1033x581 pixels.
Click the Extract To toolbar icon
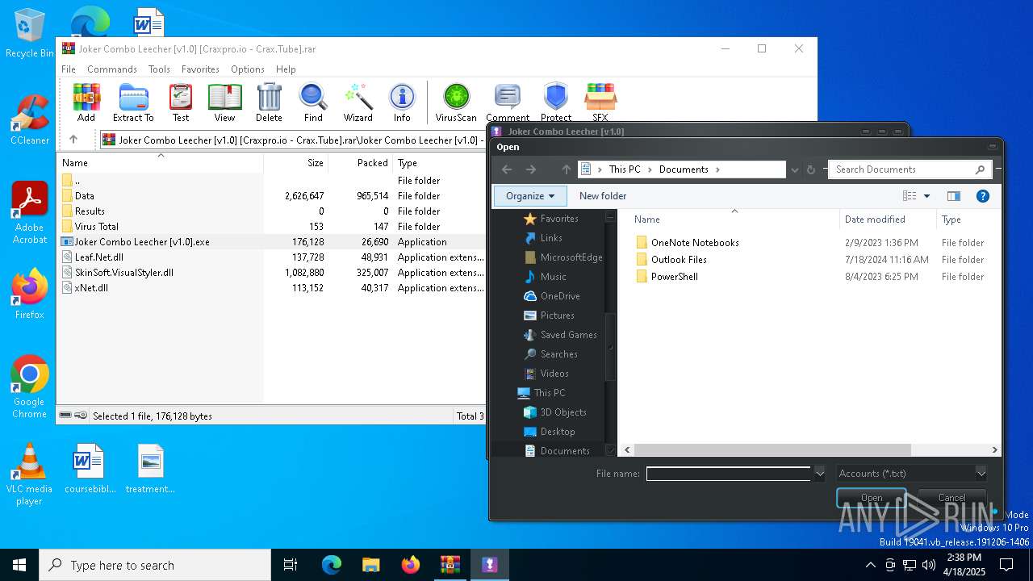(x=133, y=102)
